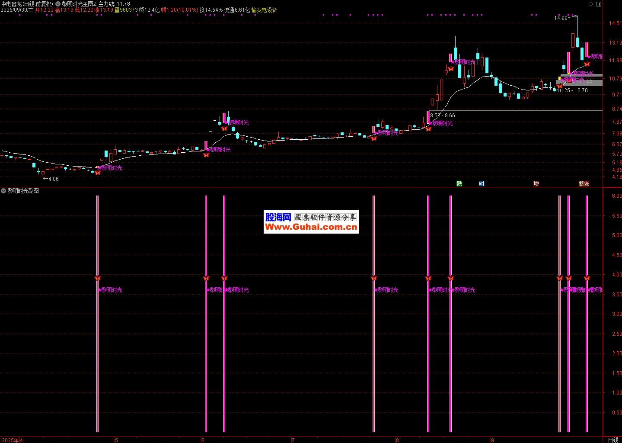
Task: Expand the 黎明时光副图 indicator dropdown arrow
Action: [3, 191]
